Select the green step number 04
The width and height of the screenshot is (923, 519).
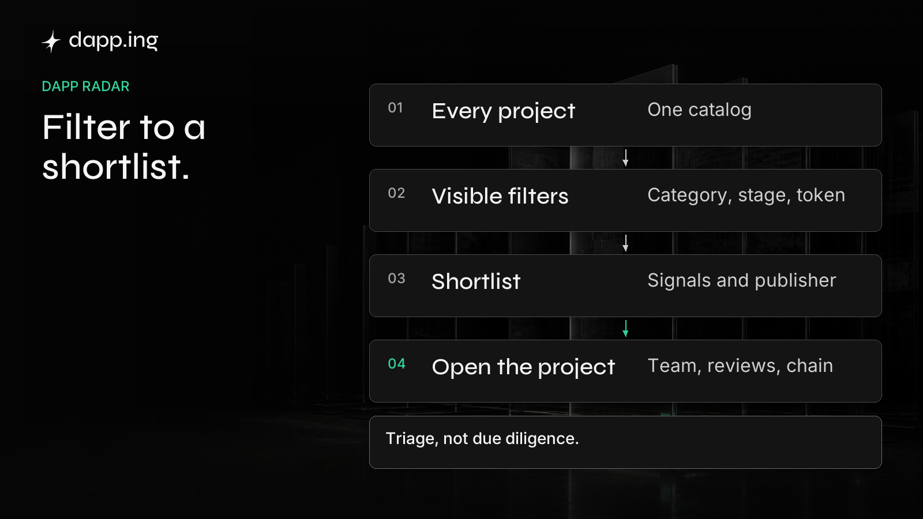click(x=396, y=364)
